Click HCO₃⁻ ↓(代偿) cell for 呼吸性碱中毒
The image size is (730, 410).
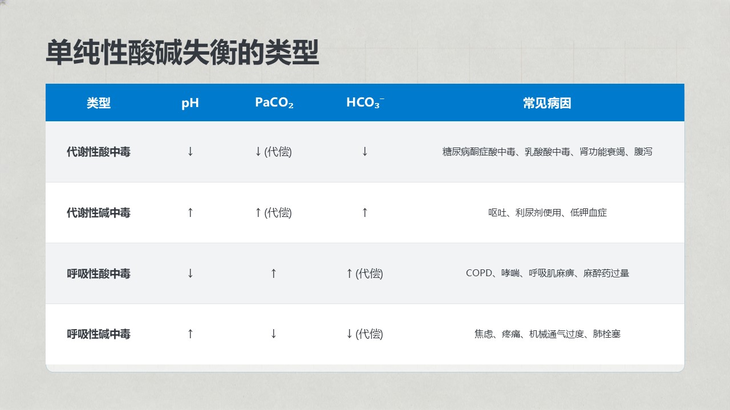click(x=364, y=334)
